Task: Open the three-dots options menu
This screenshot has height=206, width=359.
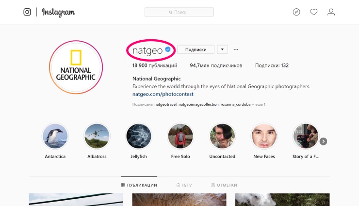Action: click(x=236, y=49)
